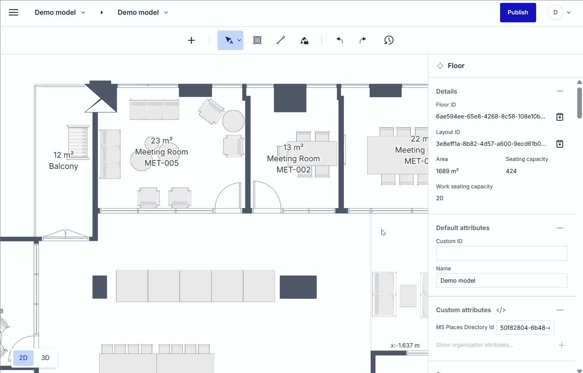
Task: Click Show organization attributes link
Action: (474, 345)
